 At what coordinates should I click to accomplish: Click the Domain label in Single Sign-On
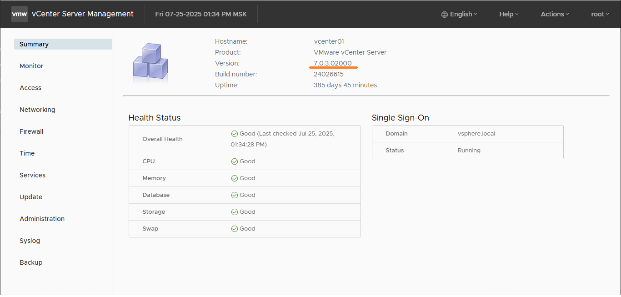[397, 134]
